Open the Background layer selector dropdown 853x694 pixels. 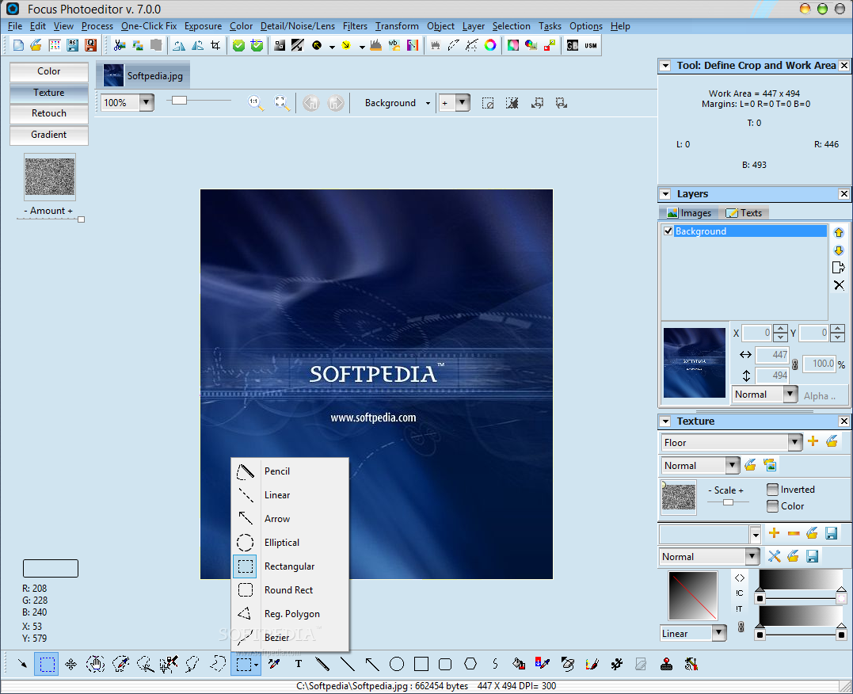[x=428, y=103]
